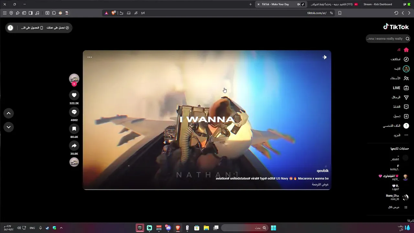414x233 pixels.
Task: Open followed account Rore_i7
Action: 397,197
